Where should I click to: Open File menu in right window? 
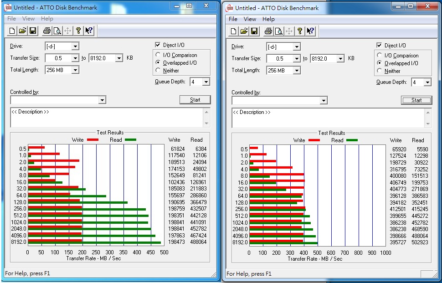click(233, 19)
